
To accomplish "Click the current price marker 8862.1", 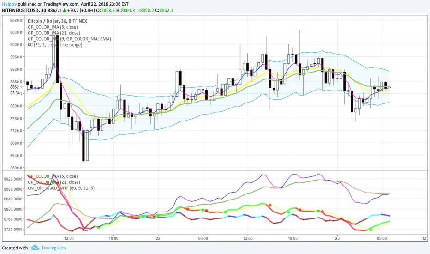I will 16,87.
